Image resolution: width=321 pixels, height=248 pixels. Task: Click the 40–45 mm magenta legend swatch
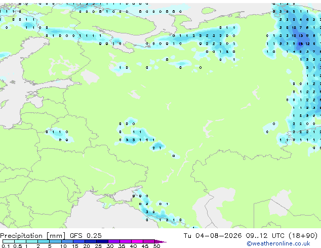point(137,241)
